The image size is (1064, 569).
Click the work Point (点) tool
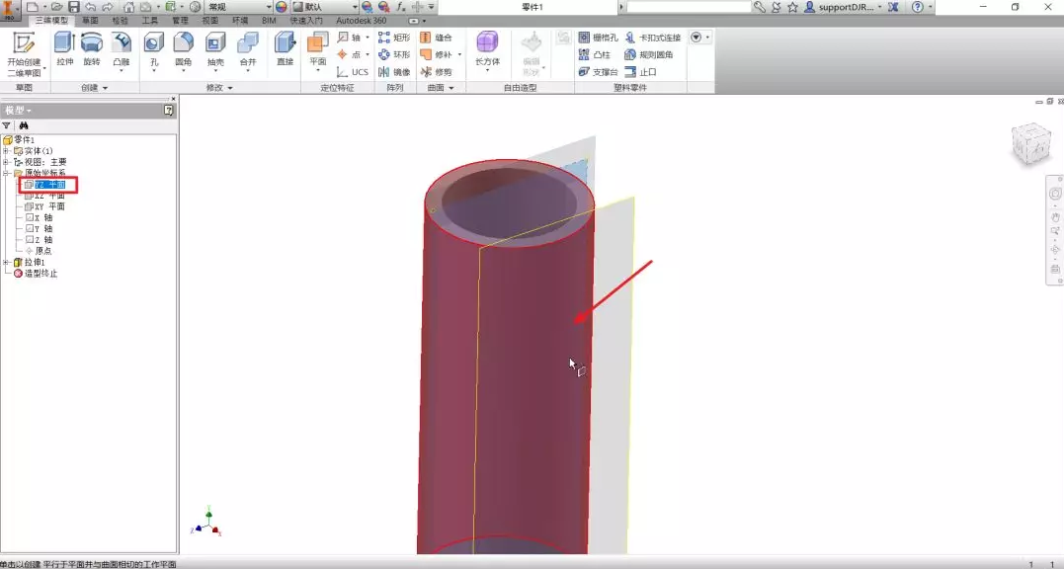pyautogui.click(x=351, y=54)
